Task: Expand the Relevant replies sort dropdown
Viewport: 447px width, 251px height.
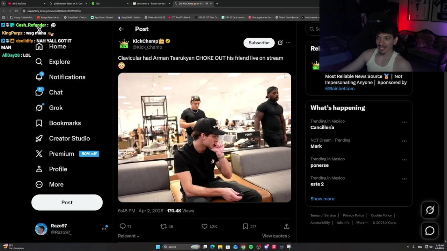Action: click(x=129, y=236)
